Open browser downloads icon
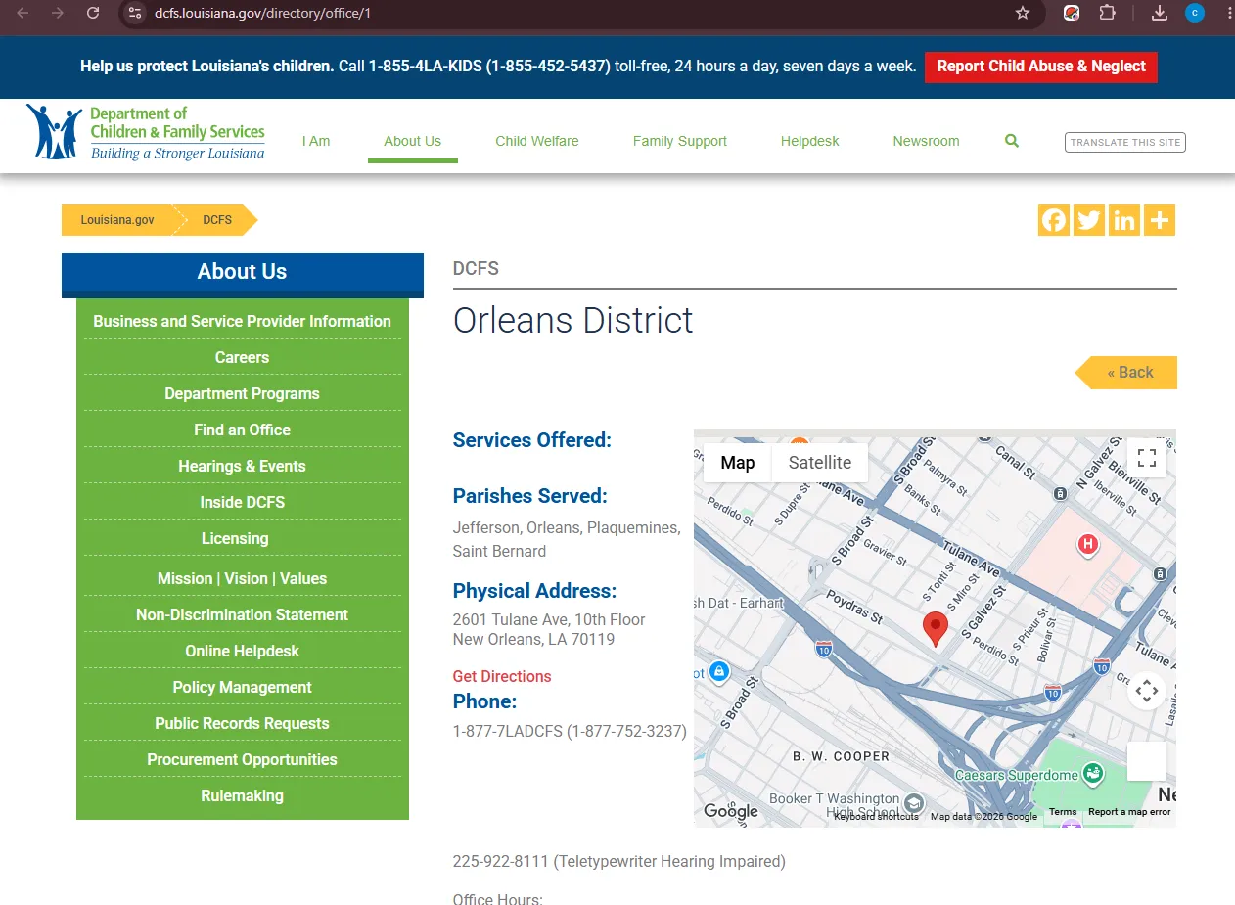1235x905 pixels. tap(1160, 13)
